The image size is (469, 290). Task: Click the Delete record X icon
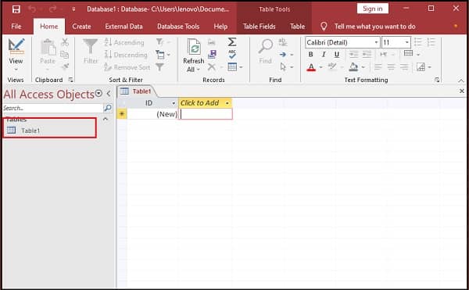(x=212, y=66)
